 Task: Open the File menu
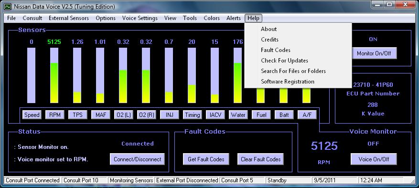coord(11,18)
